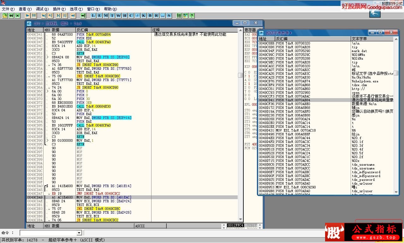Open the 调试(D) menu
Image resolution: width=404 pixels, height=243 pixels.
pos(42,9)
